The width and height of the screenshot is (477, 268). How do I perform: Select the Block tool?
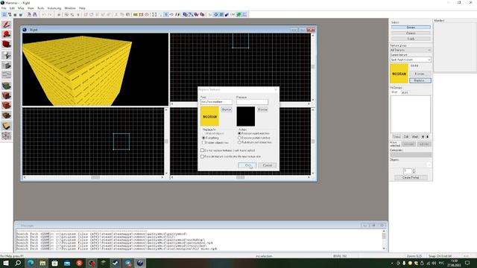[x=7, y=66]
